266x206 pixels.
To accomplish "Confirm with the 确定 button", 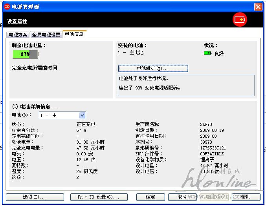I will [x=150, y=197].
